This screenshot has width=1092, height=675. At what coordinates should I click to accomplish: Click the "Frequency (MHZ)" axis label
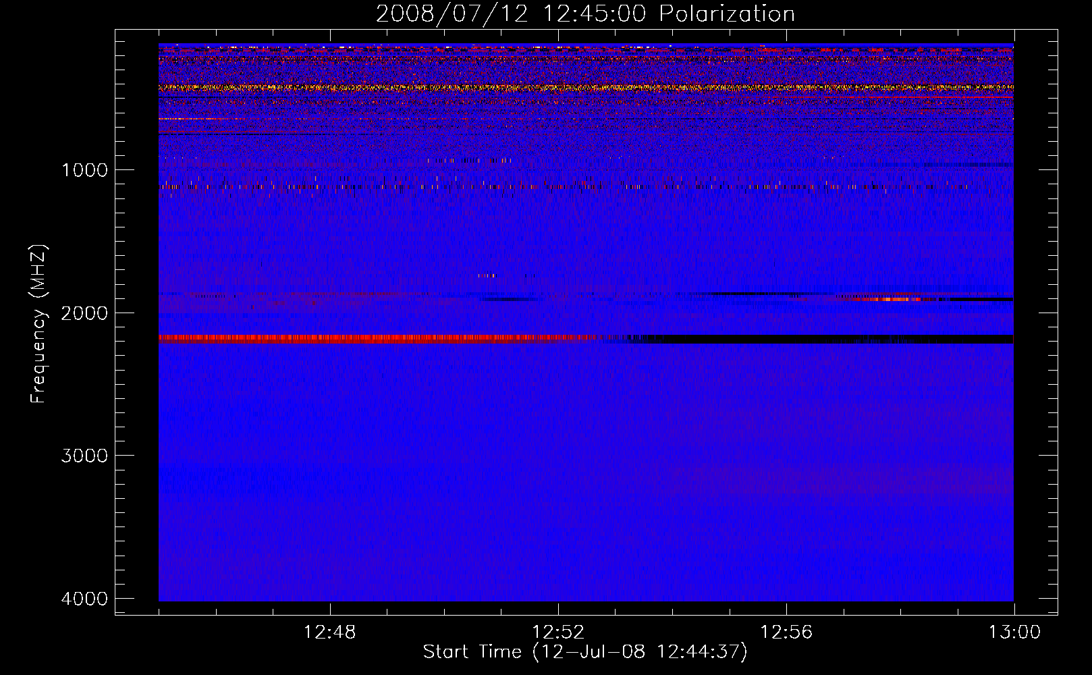(x=38, y=324)
